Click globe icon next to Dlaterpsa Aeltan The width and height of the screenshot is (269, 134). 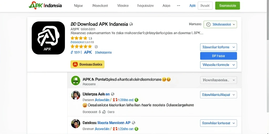112,94
